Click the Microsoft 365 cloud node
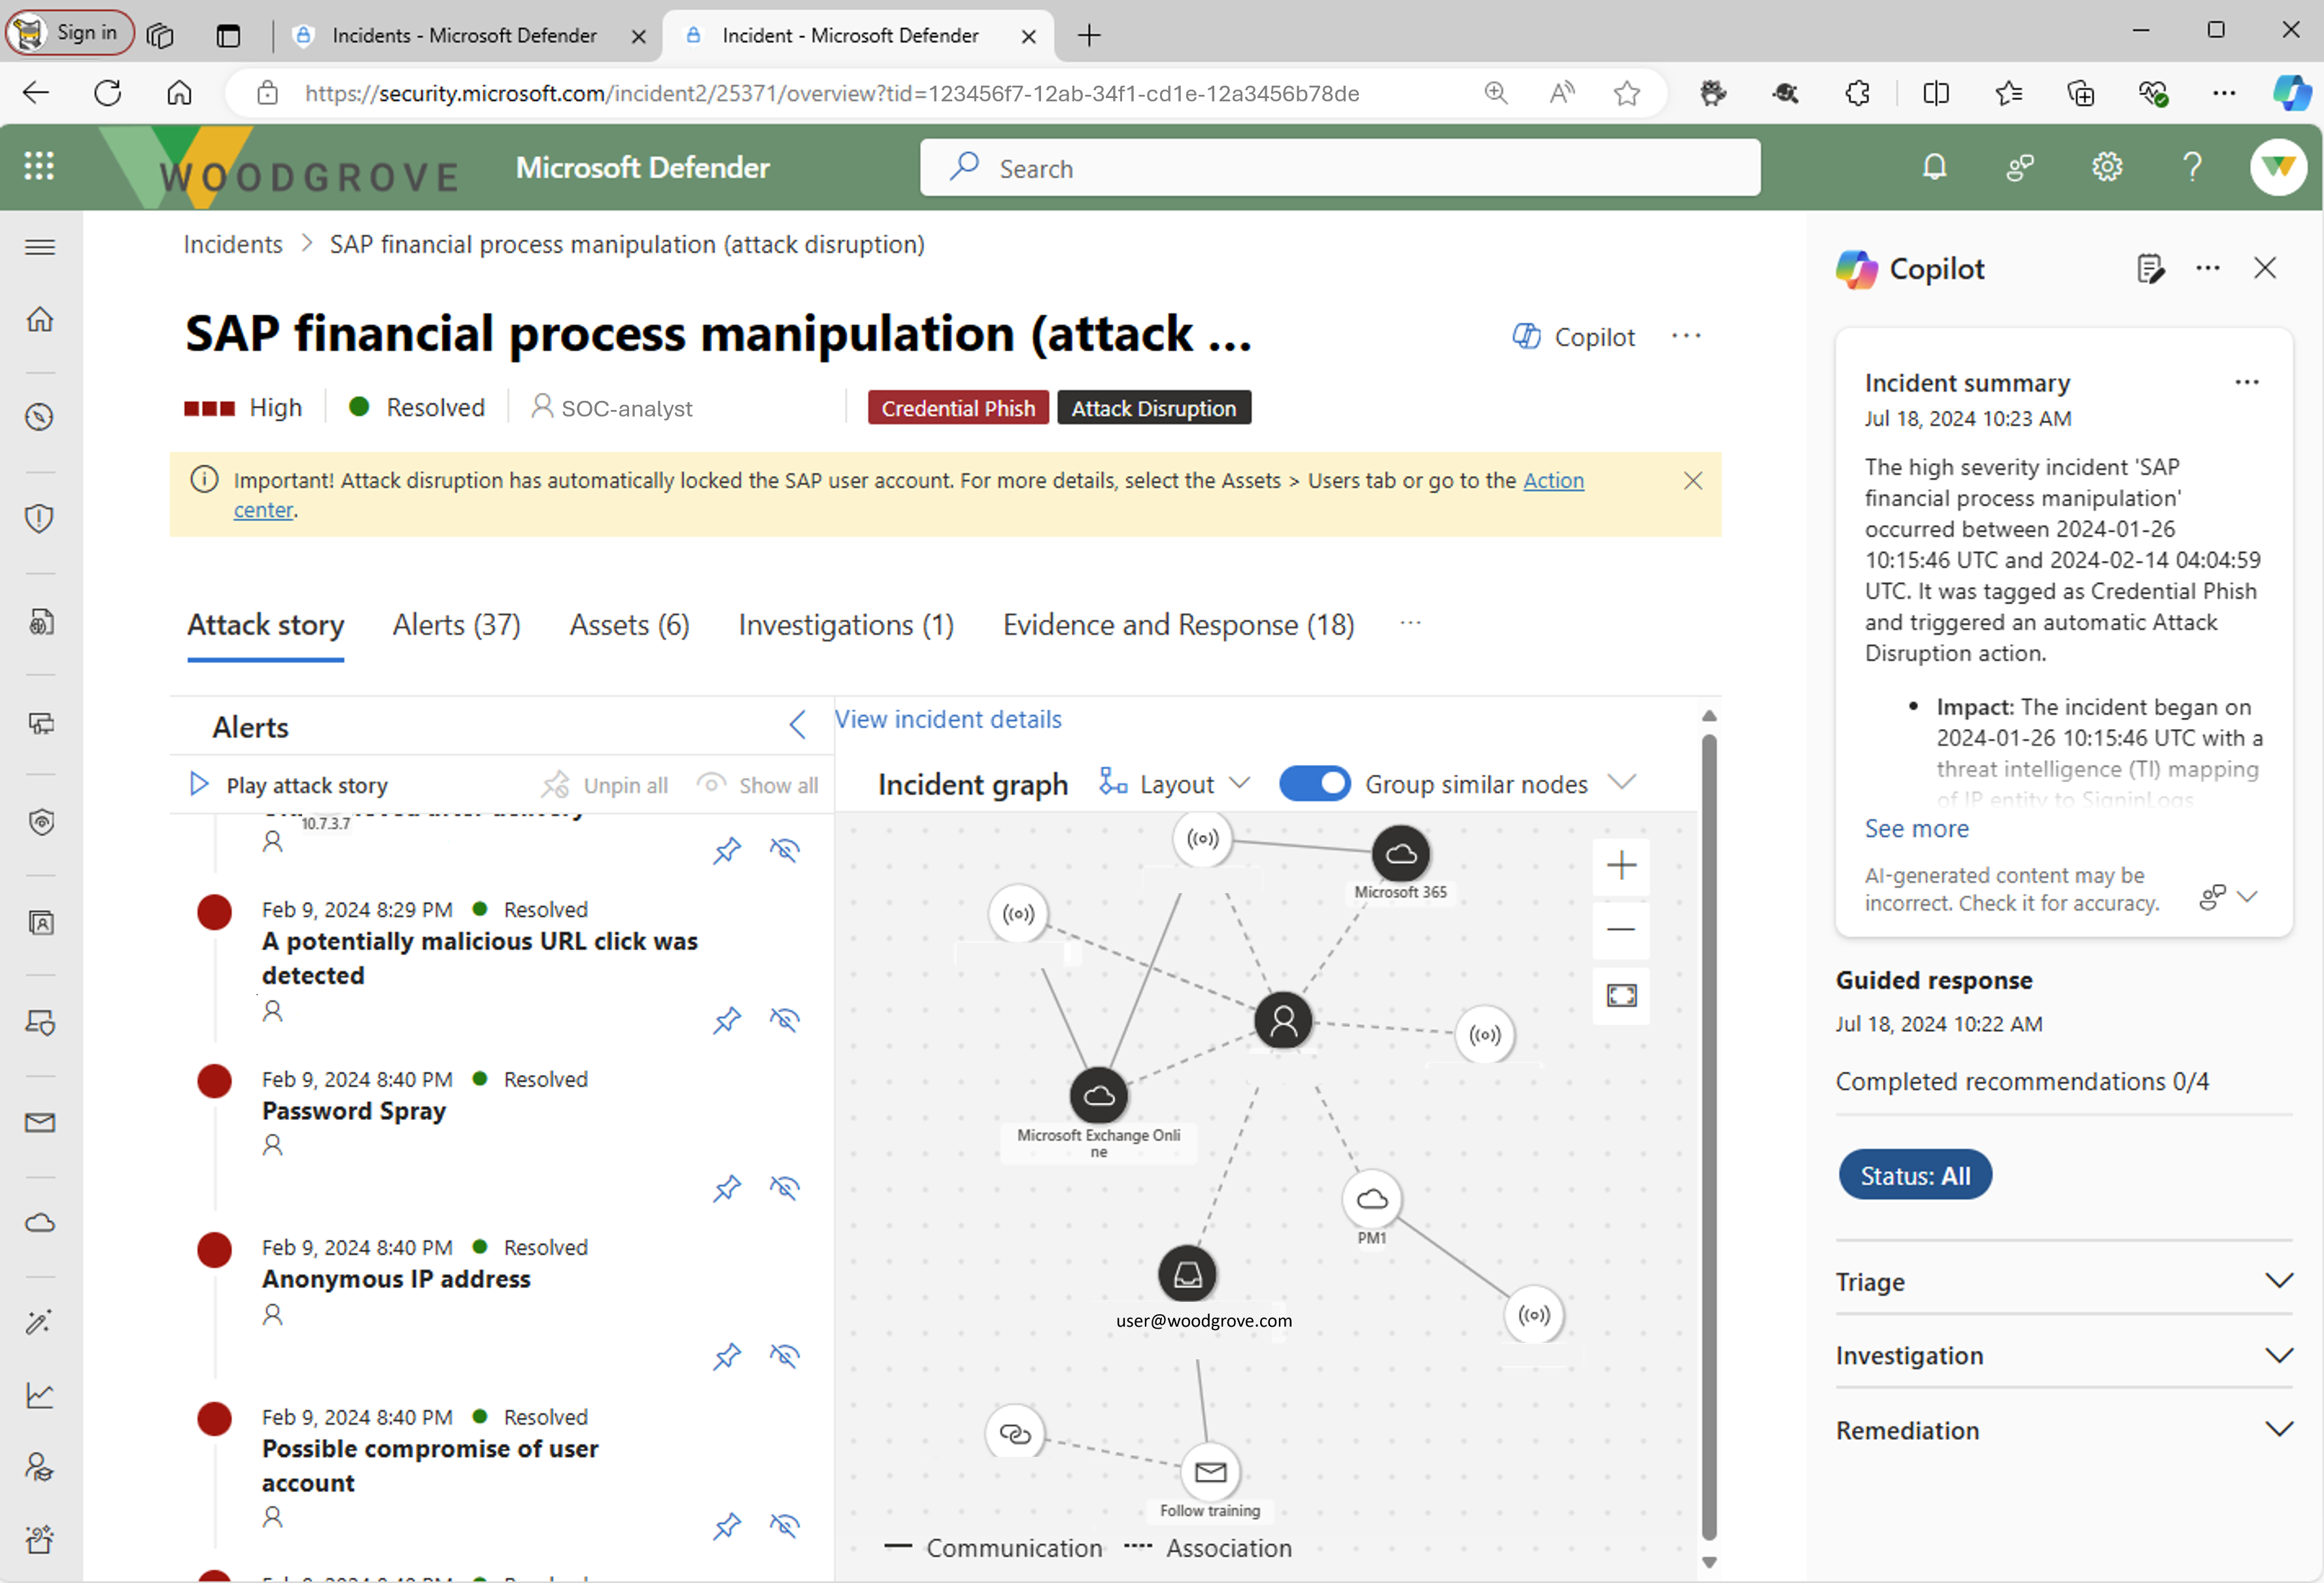 click(1400, 854)
